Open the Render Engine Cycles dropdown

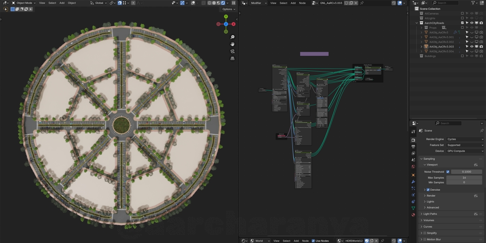[x=465, y=139]
